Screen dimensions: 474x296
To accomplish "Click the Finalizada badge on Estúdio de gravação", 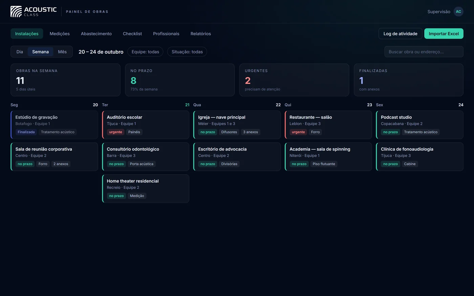I will pyautogui.click(x=26, y=132).
